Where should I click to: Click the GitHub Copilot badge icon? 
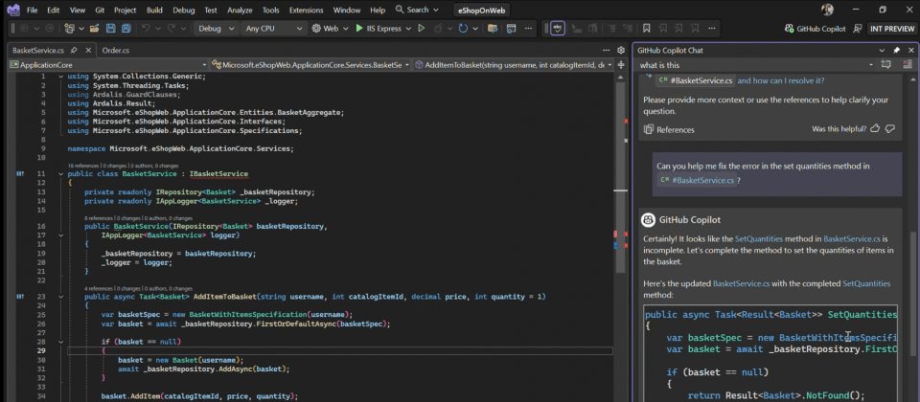pyautogui.click(x=789, y=28)
